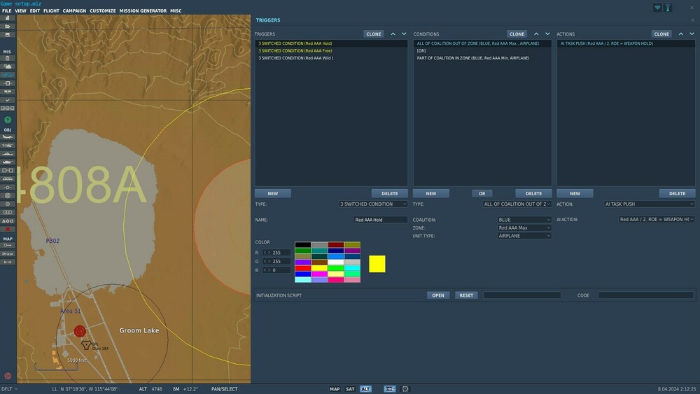
Task: Click RESET next to Initialization Script
Action: (x=466, y=295)
